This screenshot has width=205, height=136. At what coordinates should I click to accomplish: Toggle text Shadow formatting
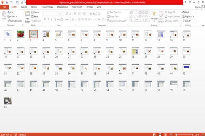click(x=55, y=19)
